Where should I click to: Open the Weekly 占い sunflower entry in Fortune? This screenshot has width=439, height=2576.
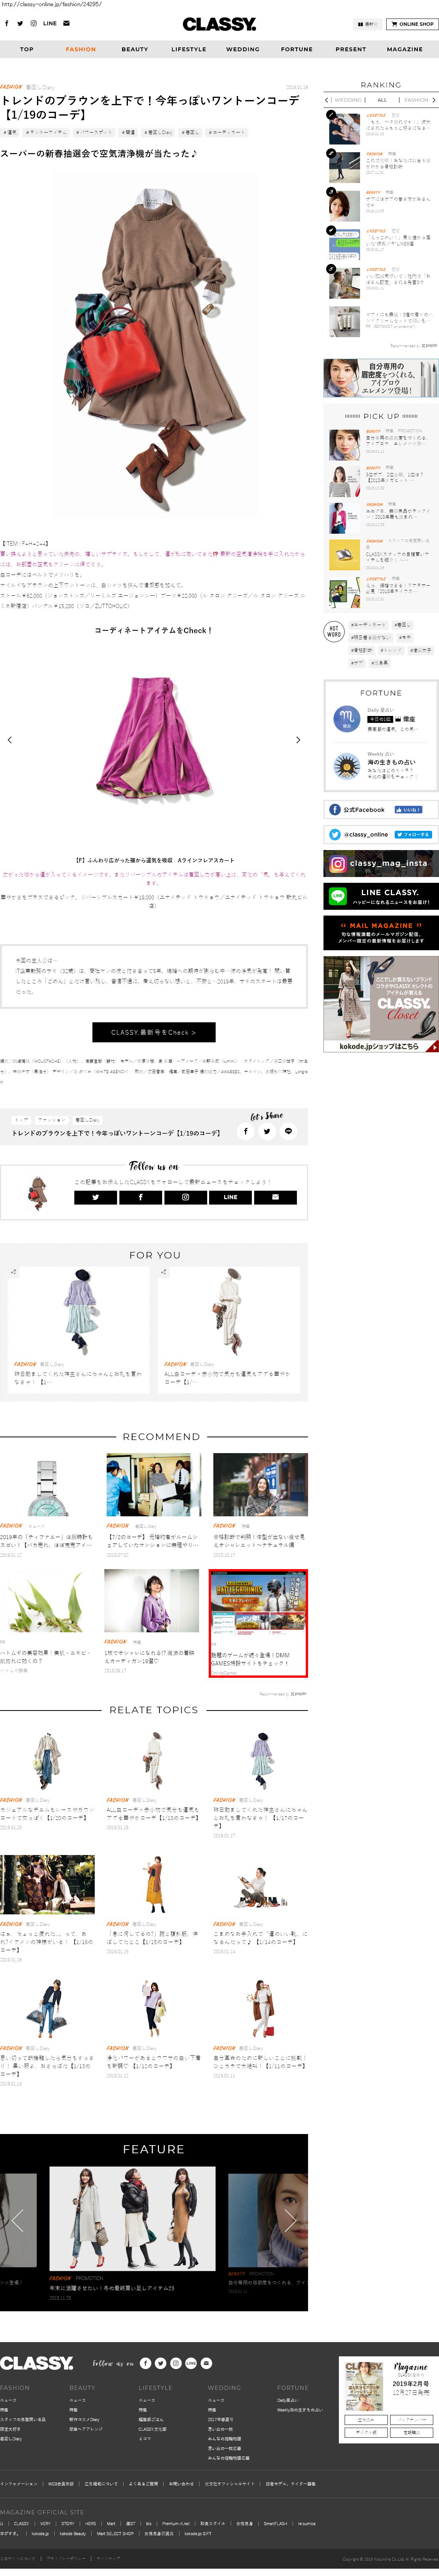pos(380,766)
